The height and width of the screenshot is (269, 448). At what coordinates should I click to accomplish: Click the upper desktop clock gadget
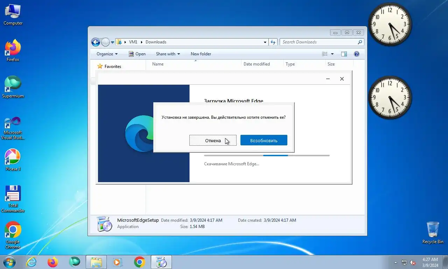390,25
